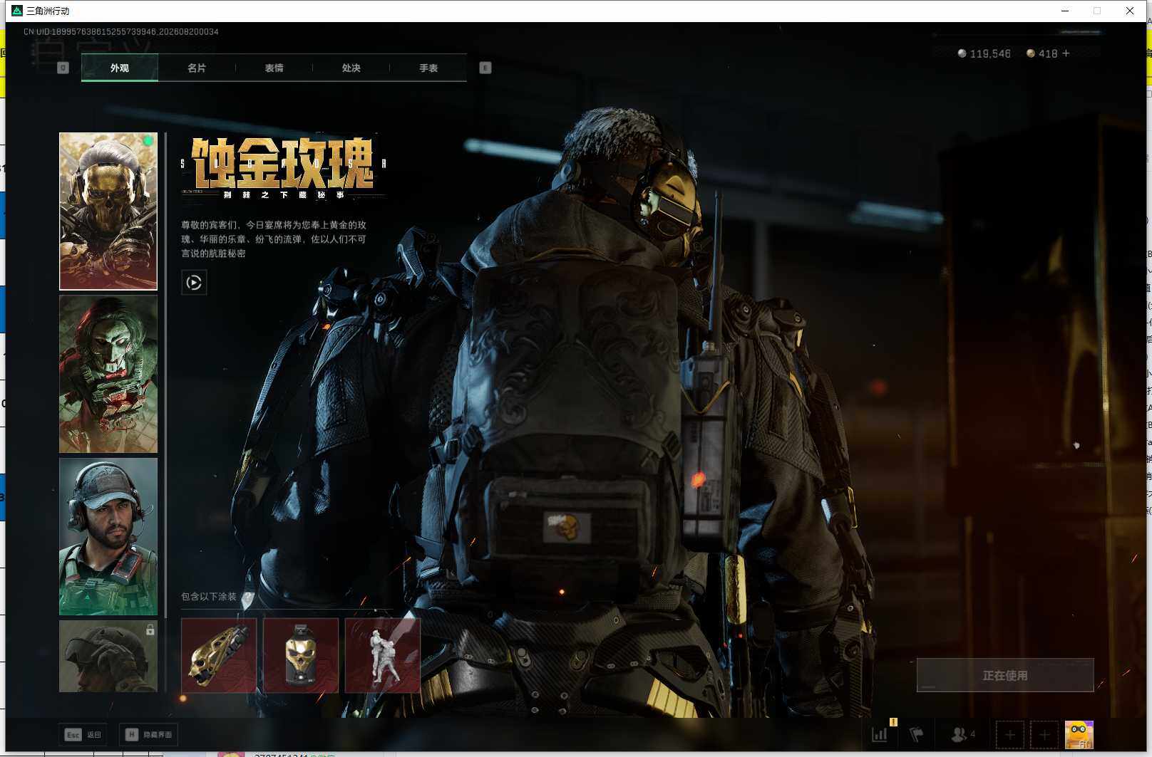Select the green-haired clown skin thumbnail
Image resolution: width=1152 pixels, height=757 pixels.
[108, 374]
